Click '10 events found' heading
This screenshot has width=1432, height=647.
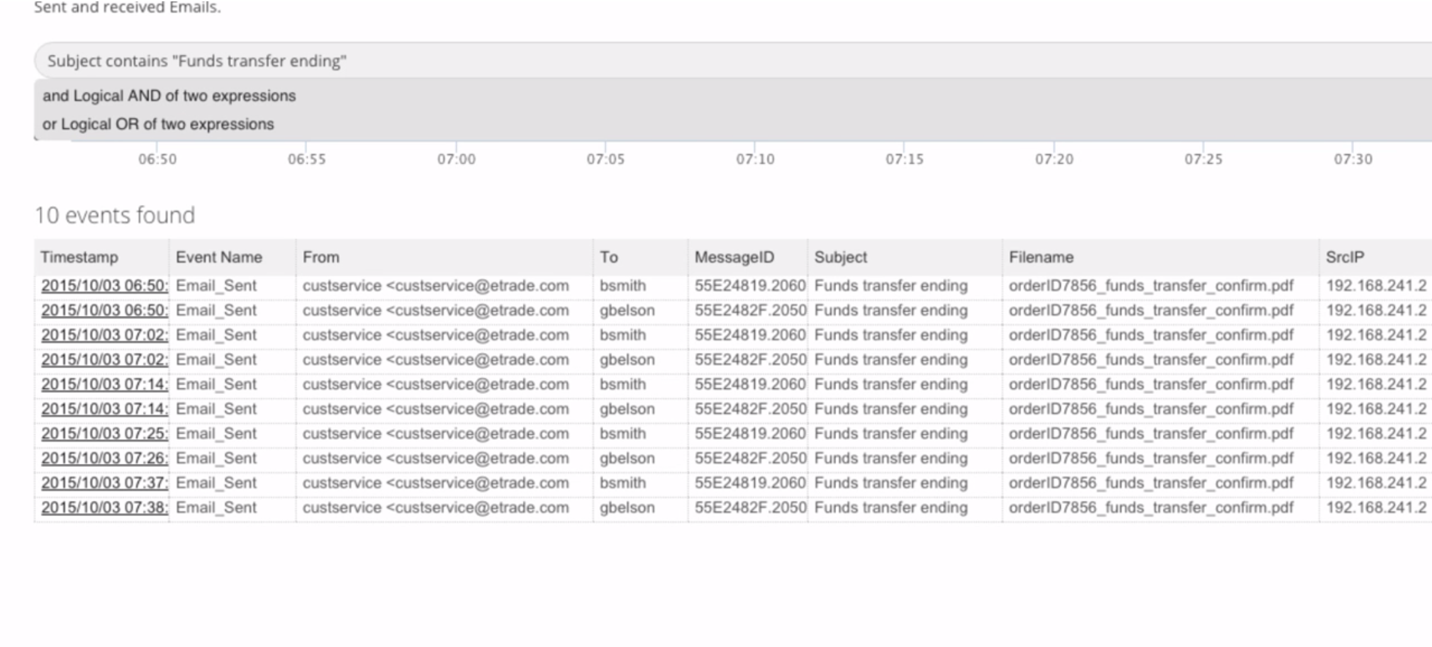click(115, 215)
